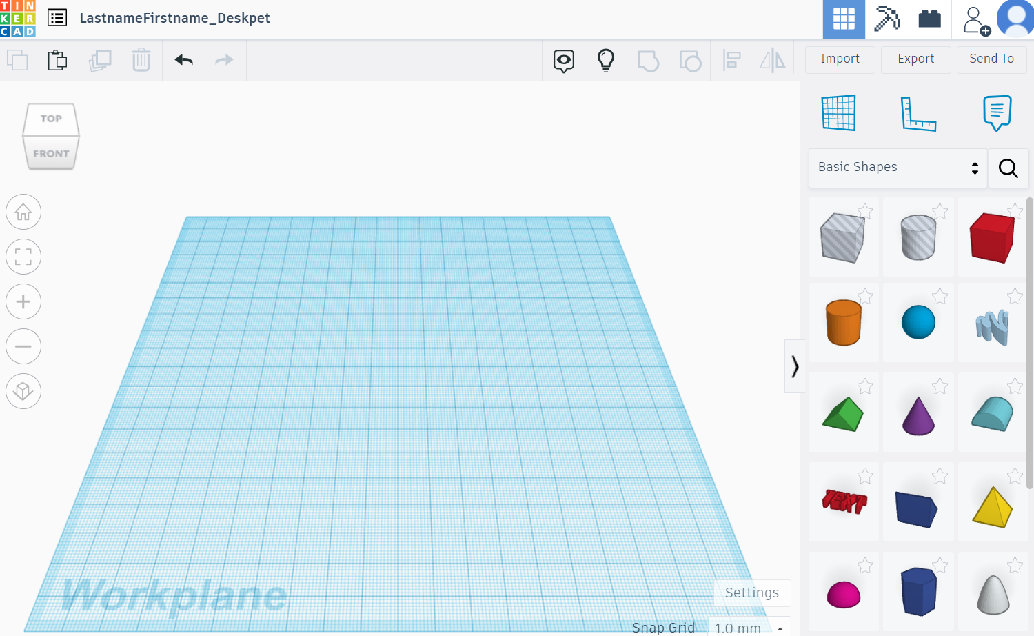Click the Export button
The height and width of the screenshot is (636, 1034).
click(x=915, y=59)
